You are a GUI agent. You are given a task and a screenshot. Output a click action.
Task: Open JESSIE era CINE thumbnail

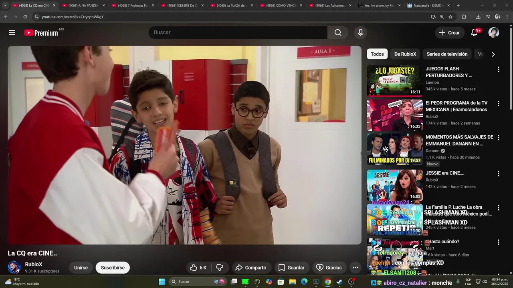pos(395,185)
